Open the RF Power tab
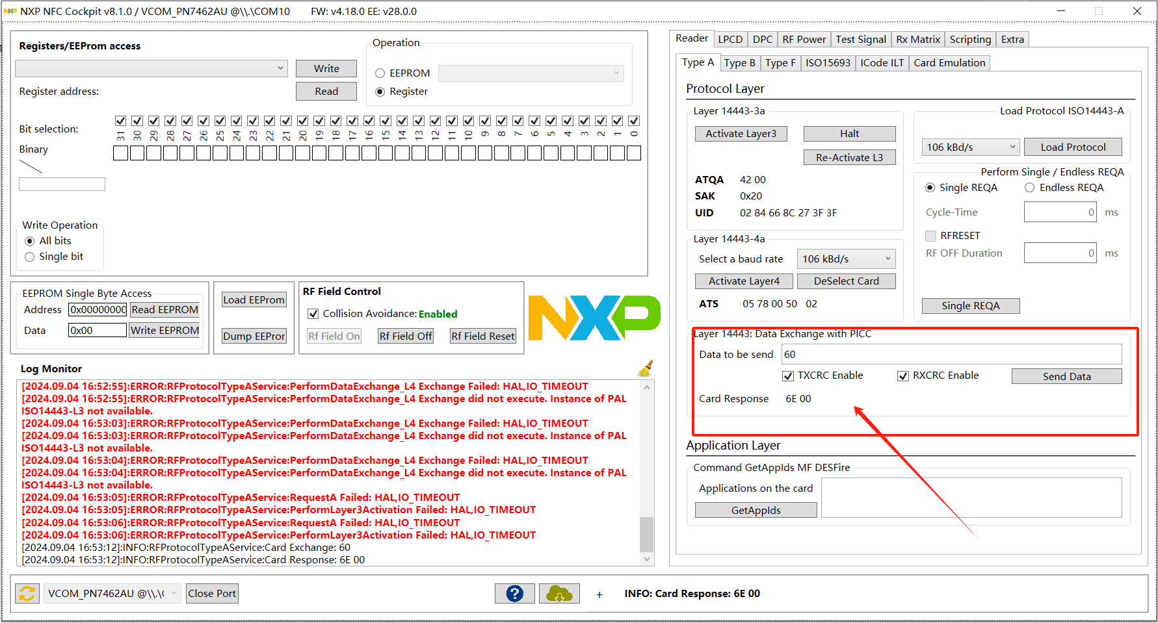The width and height of the screenshot is (1158, 623). point(804,39)
